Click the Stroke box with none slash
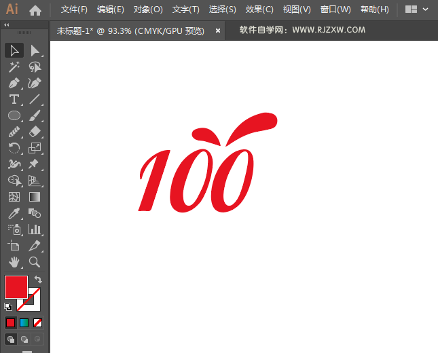The height and width of the screenshot is (353, 438). pos(35,305)
